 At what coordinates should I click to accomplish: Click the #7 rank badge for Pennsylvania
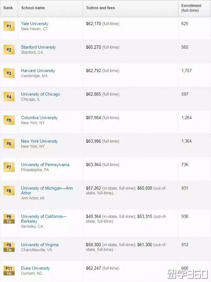(9, 167)
